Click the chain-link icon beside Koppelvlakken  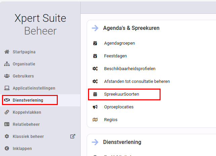point(7,112)
